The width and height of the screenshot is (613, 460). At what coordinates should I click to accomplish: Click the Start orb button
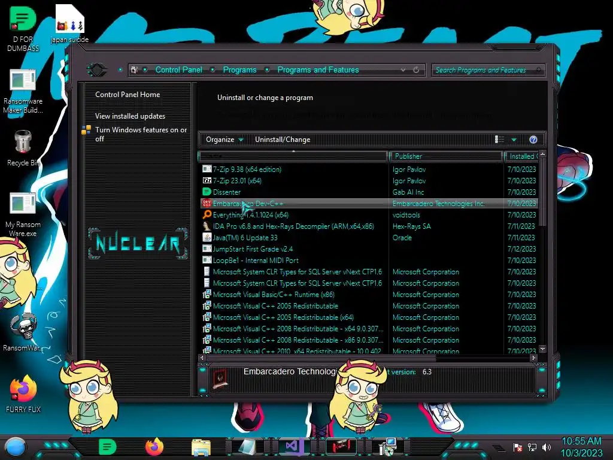click(x=16, y=447)
